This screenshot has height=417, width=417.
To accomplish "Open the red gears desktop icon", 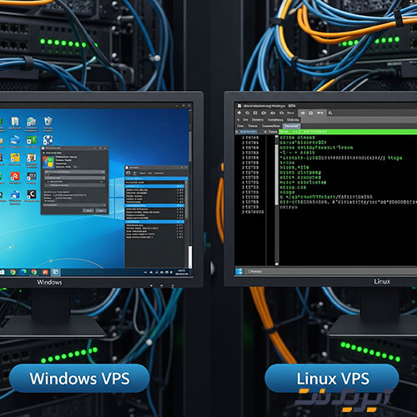I will [15, 176].
